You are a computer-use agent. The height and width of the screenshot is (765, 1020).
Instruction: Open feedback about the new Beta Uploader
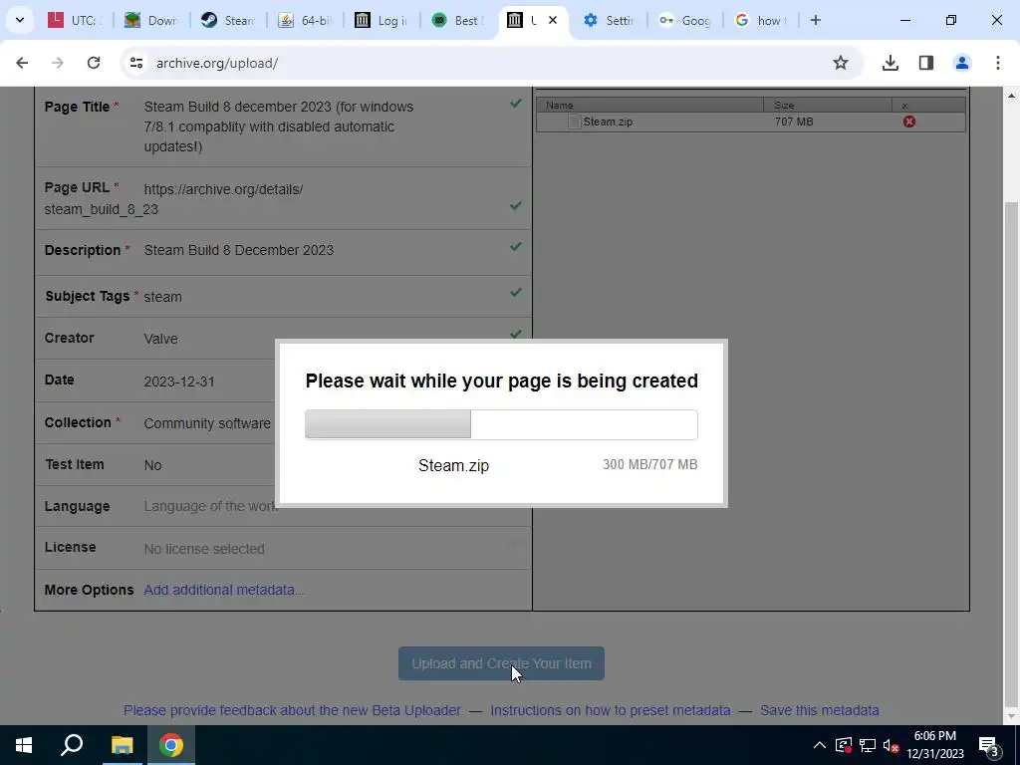point(292,710)
